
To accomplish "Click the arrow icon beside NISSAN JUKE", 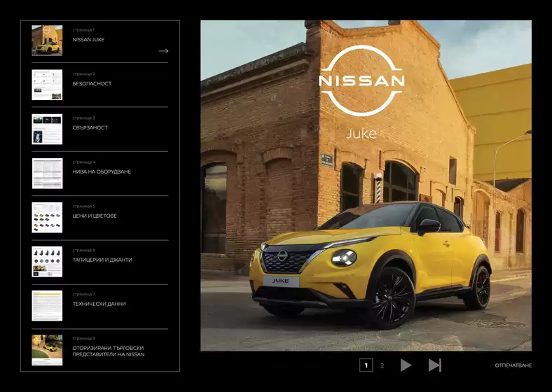I will pyautogui.click(x=163, y=51).
